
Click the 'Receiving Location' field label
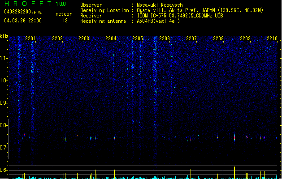104,10
